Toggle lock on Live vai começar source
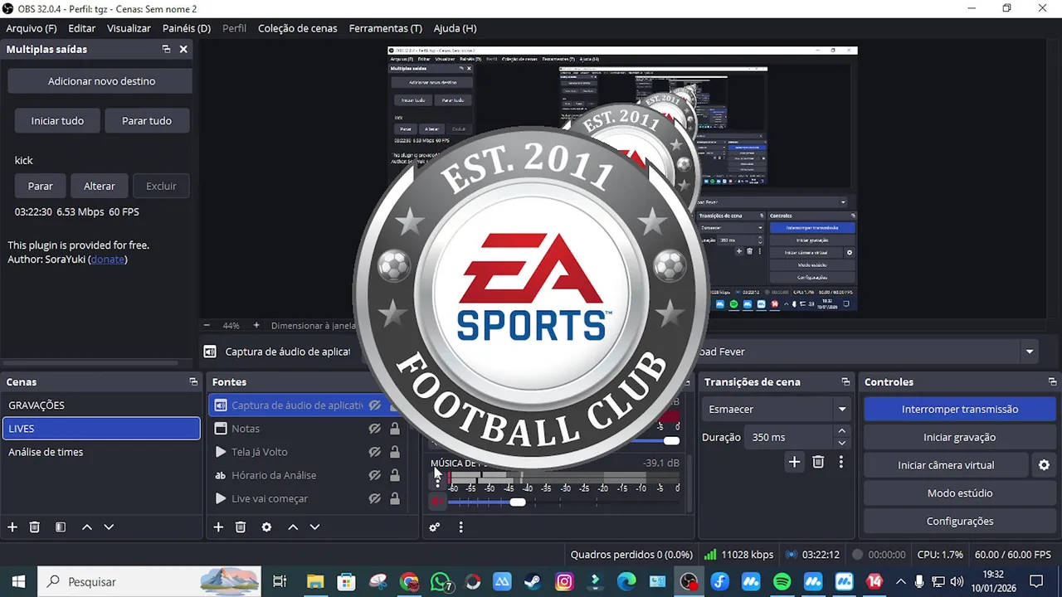The width and height of the screenshot is (1062, 597). (395, 498)
